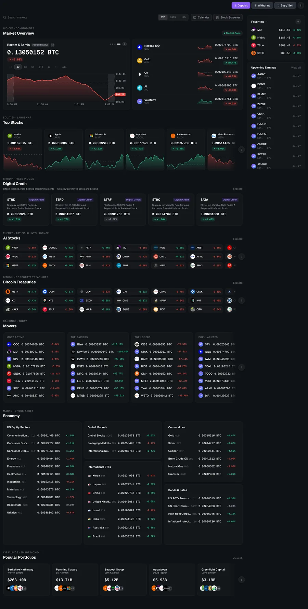Click the Buy / Sell button
308x609 pixels.
(x=285, y=5)
